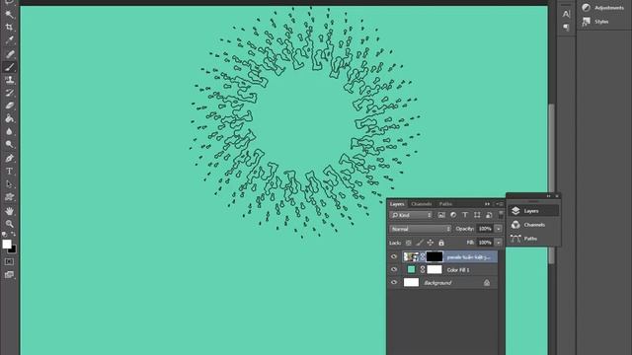Switch to the Paths tab

tap(445, 204)
